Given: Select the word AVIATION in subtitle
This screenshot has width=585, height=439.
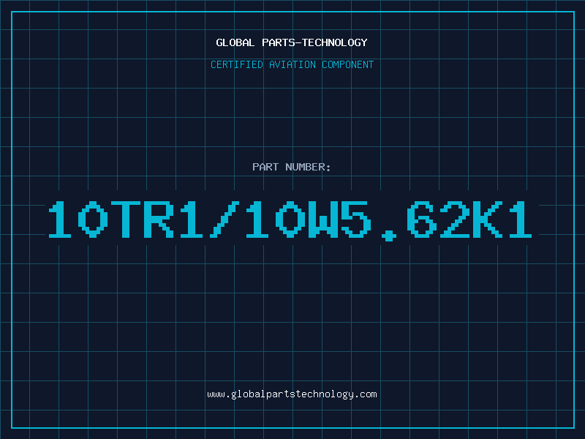Looking at the screenshot, I should click(292, 64).
